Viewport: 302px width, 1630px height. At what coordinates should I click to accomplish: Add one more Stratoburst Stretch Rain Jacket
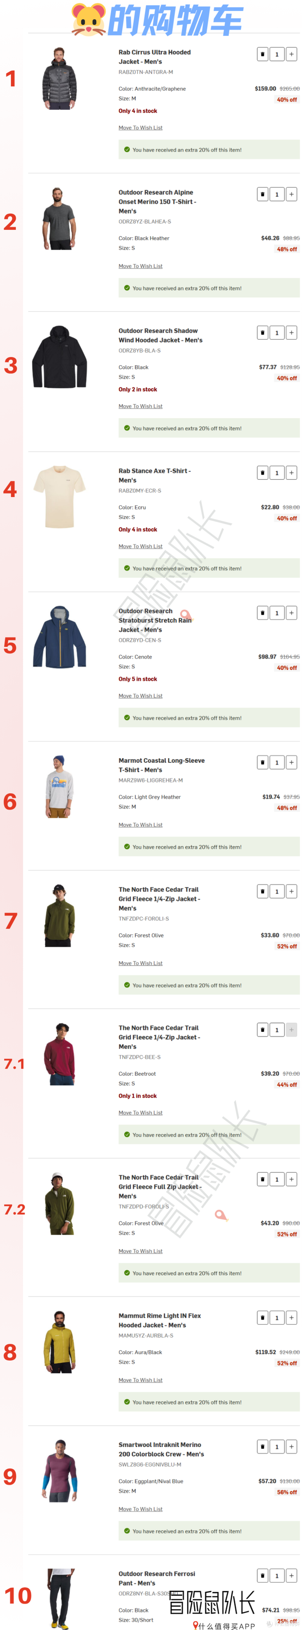[x=291, y=612]
